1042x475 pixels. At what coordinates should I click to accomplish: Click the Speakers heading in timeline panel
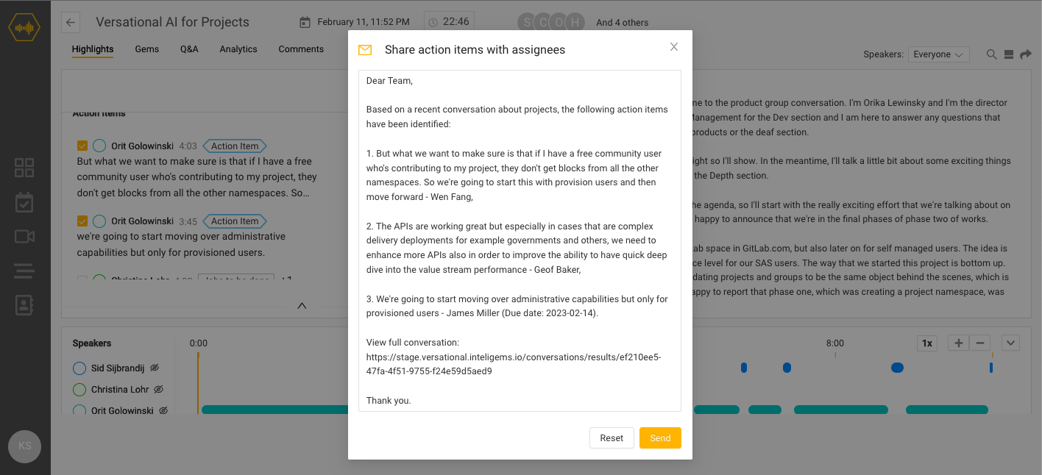coord(92,343)
